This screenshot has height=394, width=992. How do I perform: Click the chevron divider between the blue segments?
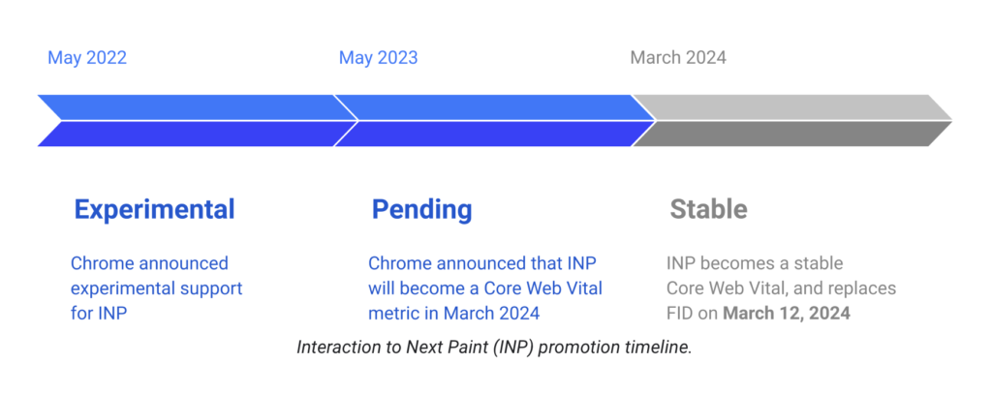pos(347,121)
